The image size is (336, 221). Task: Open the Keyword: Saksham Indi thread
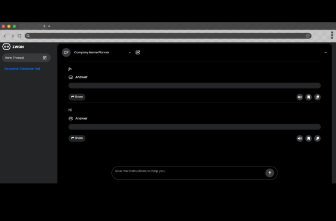[x=22, y=69]
